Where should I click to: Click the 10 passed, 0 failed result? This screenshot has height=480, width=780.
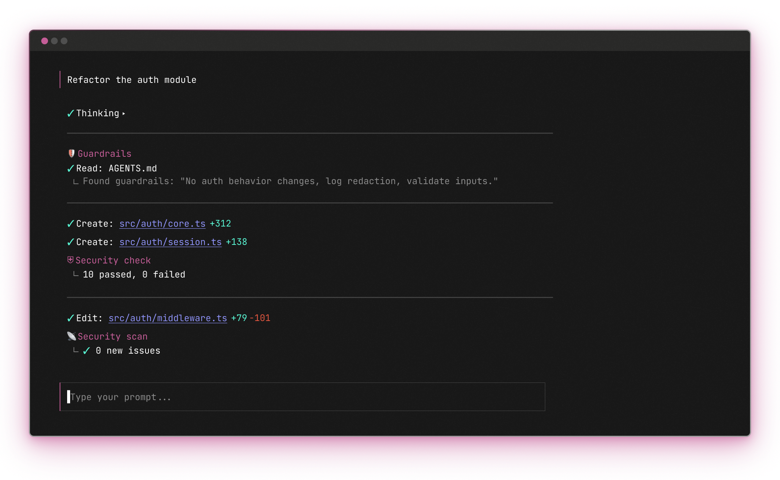click(134, 274)
